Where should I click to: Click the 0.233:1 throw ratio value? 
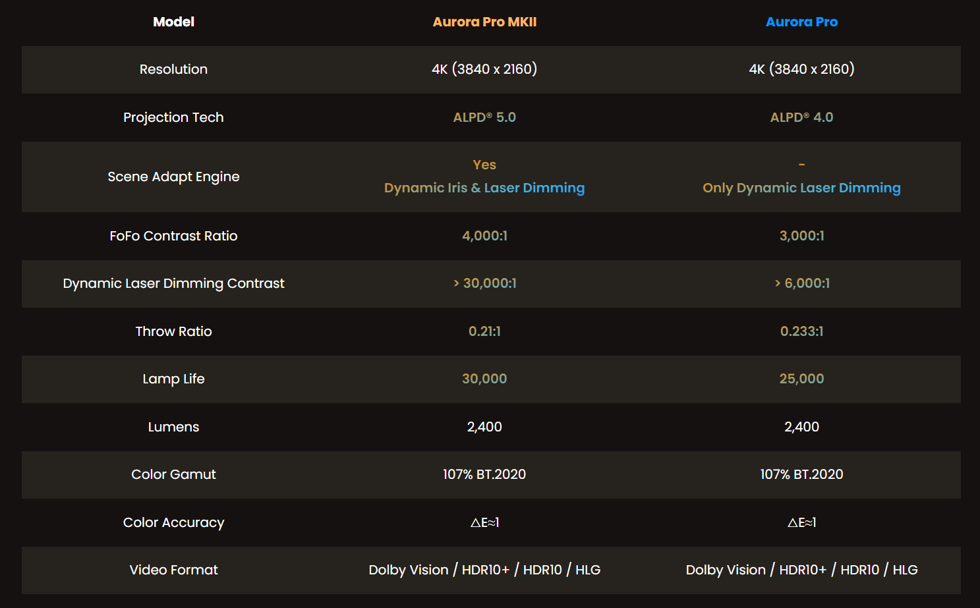click(x=801, y=331)
